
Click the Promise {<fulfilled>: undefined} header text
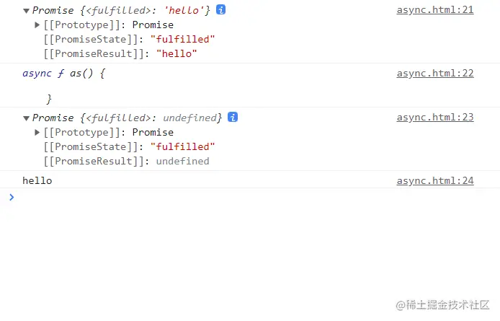[x=127, y=118]
